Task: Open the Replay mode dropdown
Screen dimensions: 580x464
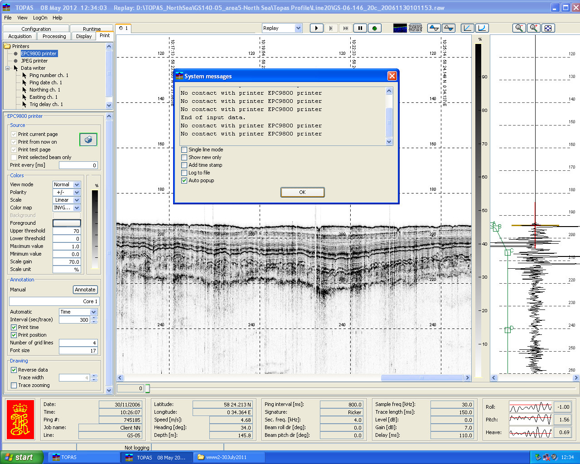Action: pos(298,28)
